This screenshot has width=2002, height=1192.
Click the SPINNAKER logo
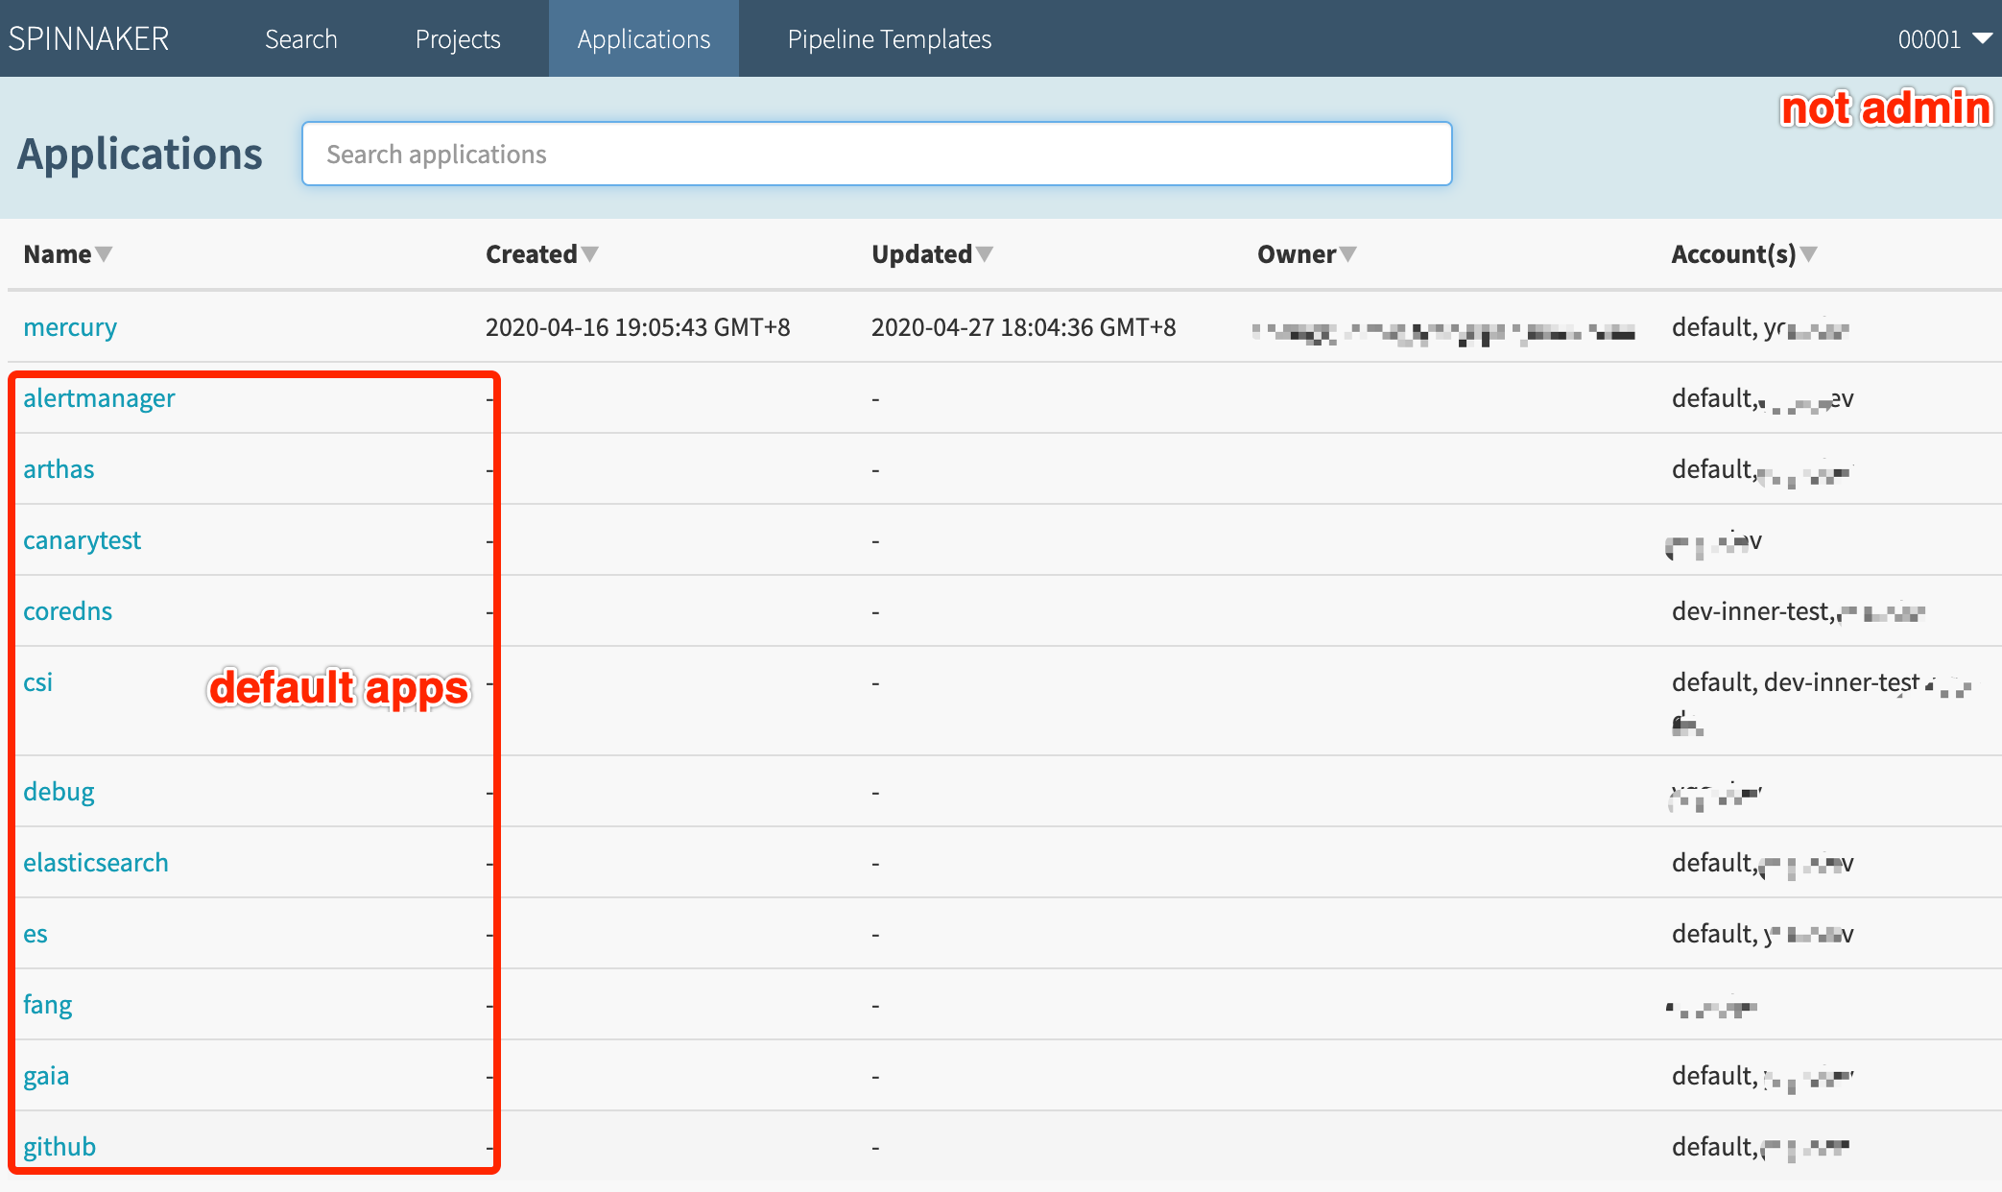88,38
